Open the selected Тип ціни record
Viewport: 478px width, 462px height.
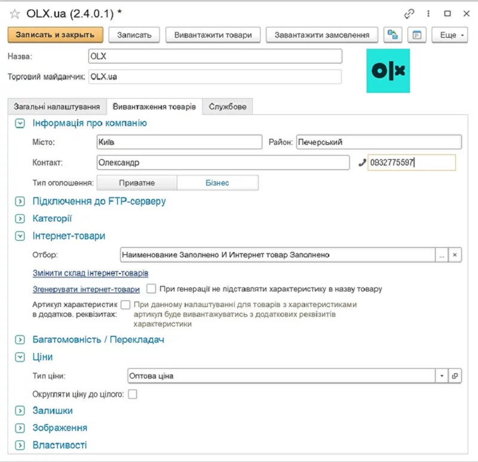point(455,376)
